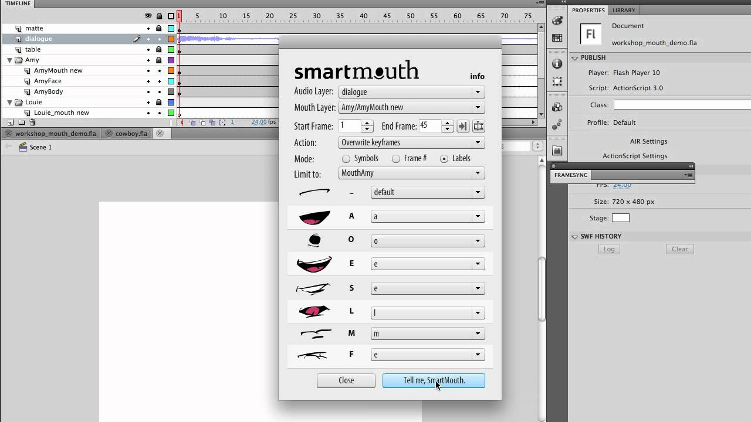Open the Components panel icon
The width and height of the screenshot is (751, 422).
coord(557,107)
